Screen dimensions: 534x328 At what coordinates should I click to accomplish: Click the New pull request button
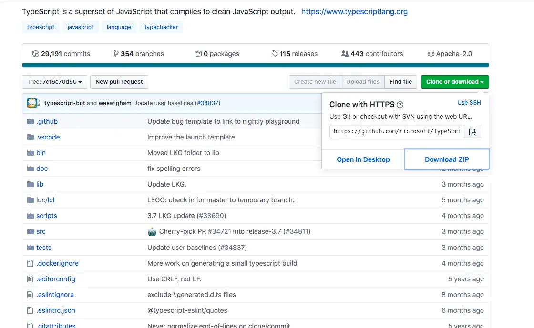119,82
